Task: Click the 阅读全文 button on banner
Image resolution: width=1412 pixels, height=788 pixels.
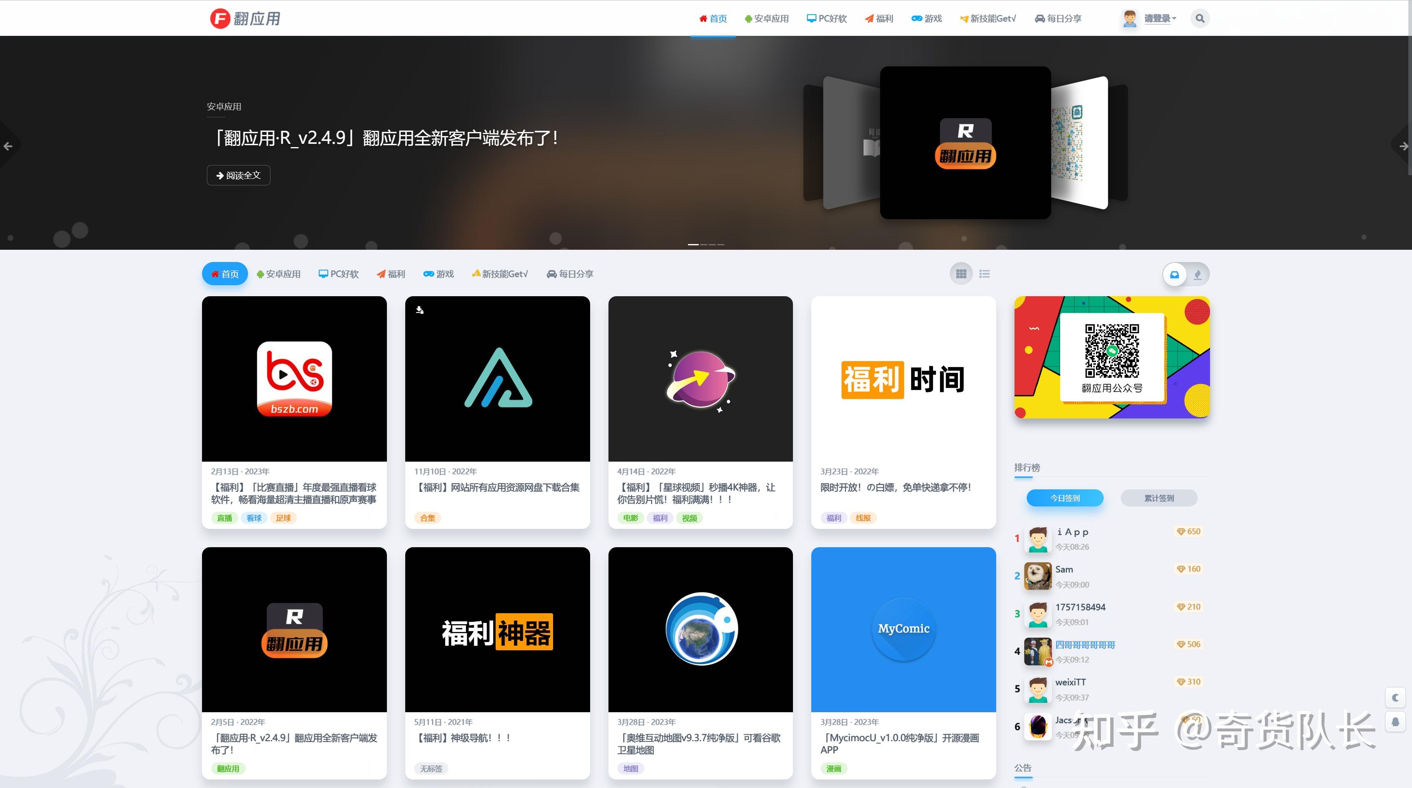Action: [238, 176]
